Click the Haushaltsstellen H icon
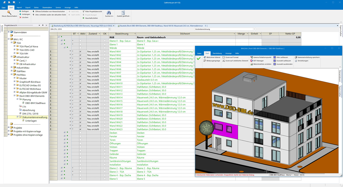This screenshot has width=343, height=187. coord(83,18)
